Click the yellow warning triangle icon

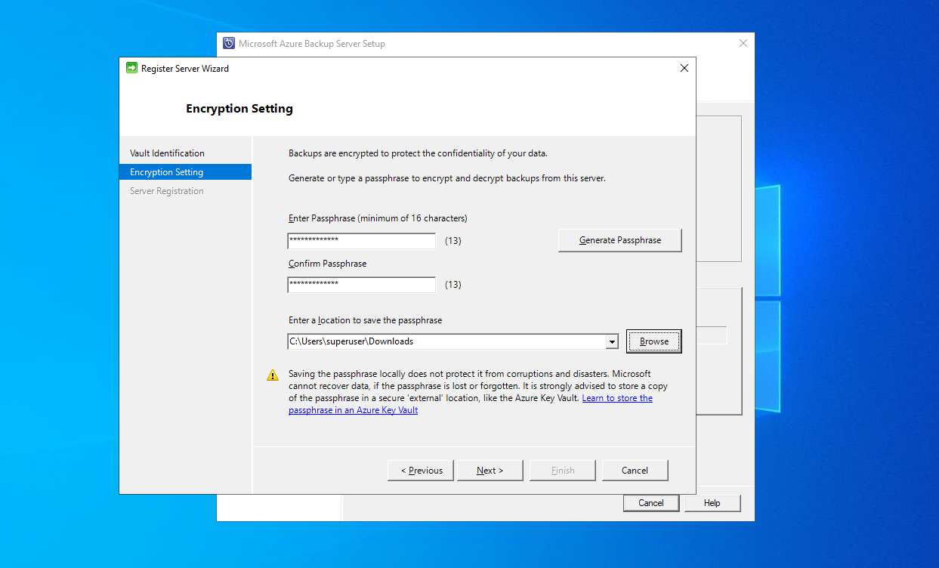pyautogui.click(x=273, y=375)
